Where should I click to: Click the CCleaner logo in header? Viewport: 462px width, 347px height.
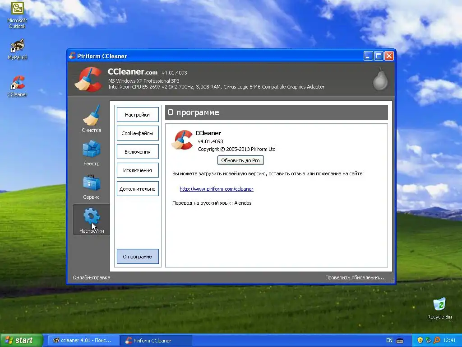[x=88, y=79]
